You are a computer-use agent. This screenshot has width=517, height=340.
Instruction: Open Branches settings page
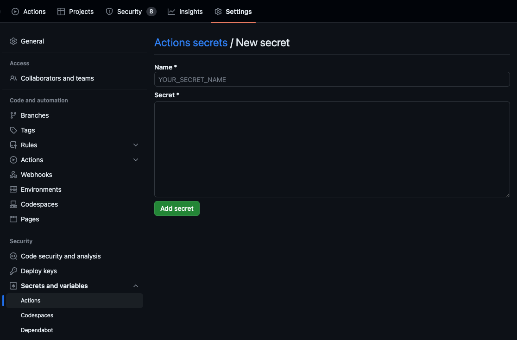[x=75, y=115]
